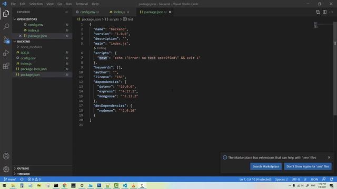Open the editor more actions ellipsis
Image resolution: width=337 pixels, height=189 pixels.
tap(331, 12)
